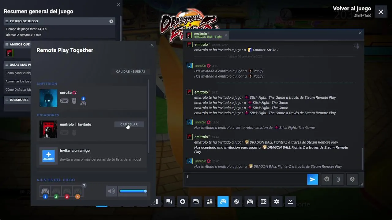Screen dimensions: 392x220
Task: Open the emoji picker in chat
Action: click(x=327, y=179)
